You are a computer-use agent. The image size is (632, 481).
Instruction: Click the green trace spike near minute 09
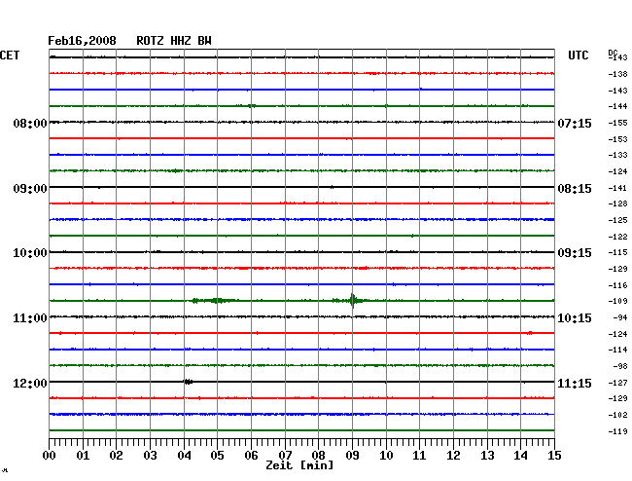click(353, 301)
